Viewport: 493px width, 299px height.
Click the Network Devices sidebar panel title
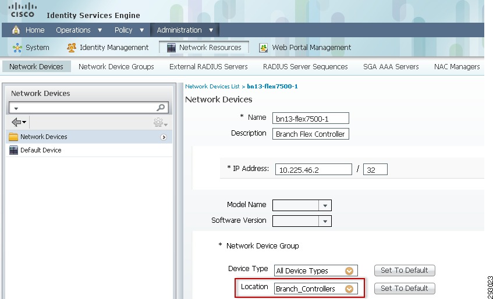point(41,94)
